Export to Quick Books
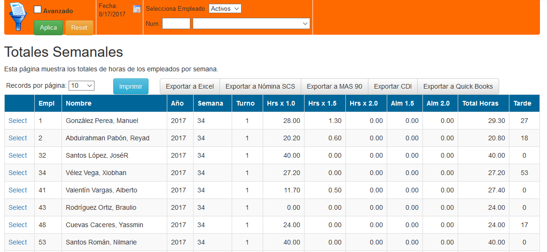This screenshot has width=547, height=252. (458, 86)
